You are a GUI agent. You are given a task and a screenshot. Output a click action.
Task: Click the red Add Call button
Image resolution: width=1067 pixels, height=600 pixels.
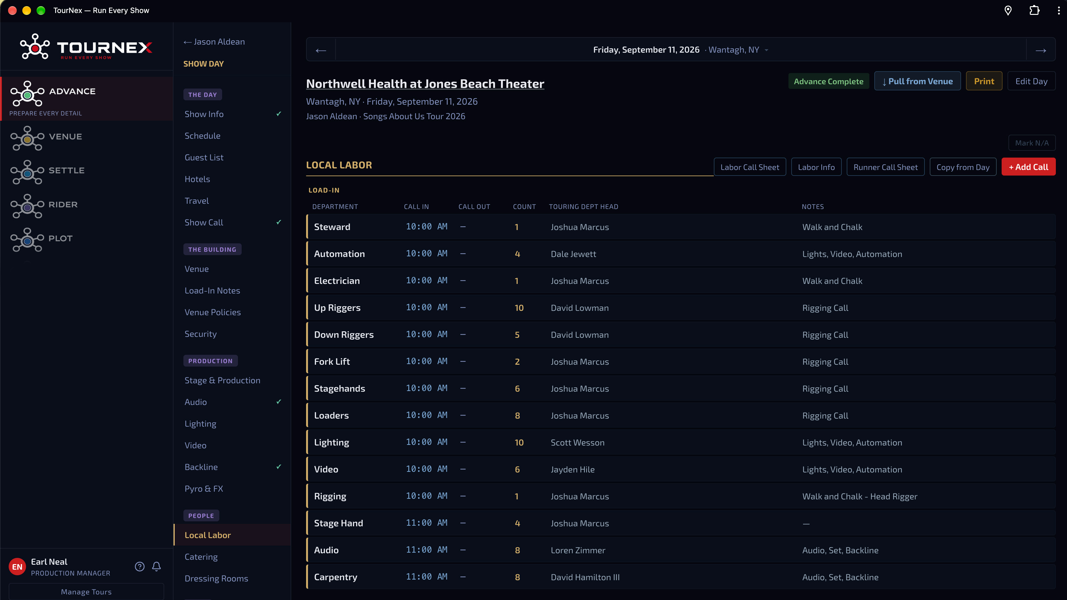click(x=1028, y=167)
